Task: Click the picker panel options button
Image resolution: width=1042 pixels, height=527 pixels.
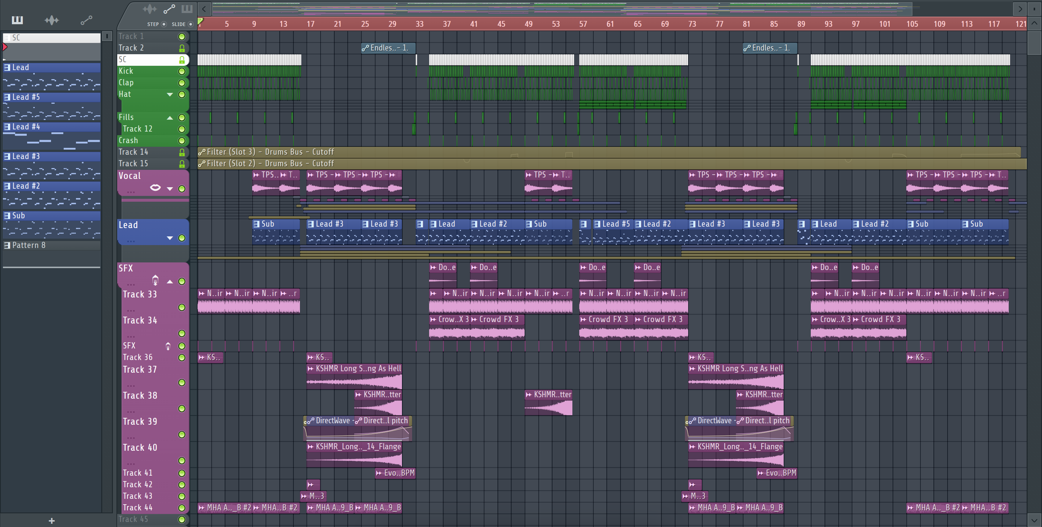Action: tap(107, 37)
